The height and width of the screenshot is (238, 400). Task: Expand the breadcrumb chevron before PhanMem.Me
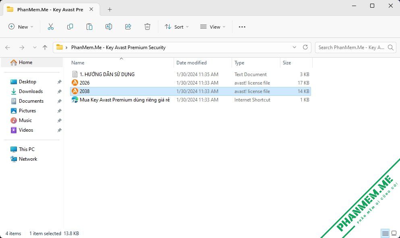(66, 48)
